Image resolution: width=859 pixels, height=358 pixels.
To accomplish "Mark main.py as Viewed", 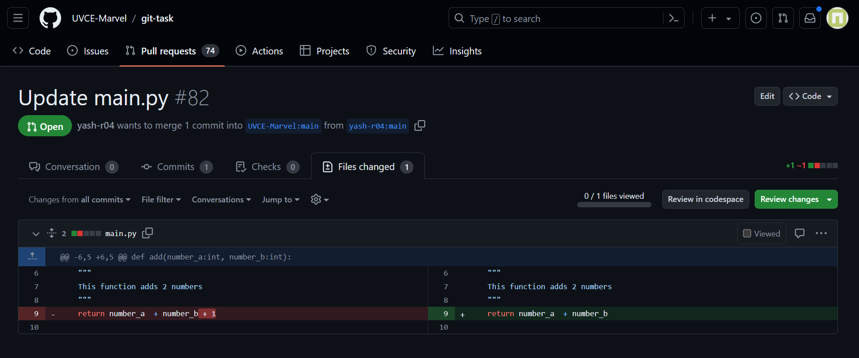I will click(x=761, y=233).
